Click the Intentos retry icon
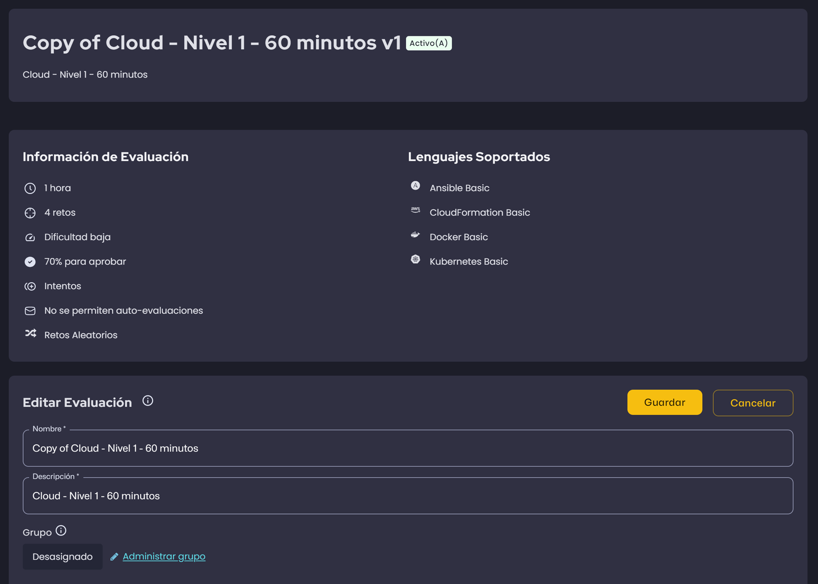The image size is (818, 584). pyautogui.click(x=30, y=286)
